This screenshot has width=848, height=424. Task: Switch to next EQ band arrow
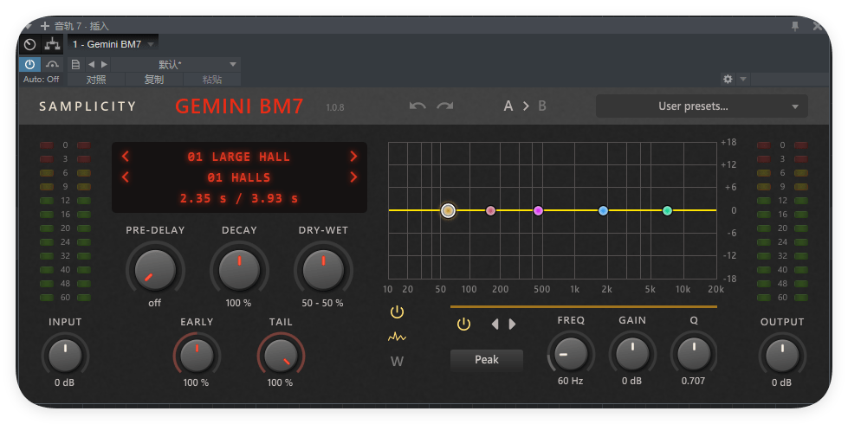(x=512, y=324)
